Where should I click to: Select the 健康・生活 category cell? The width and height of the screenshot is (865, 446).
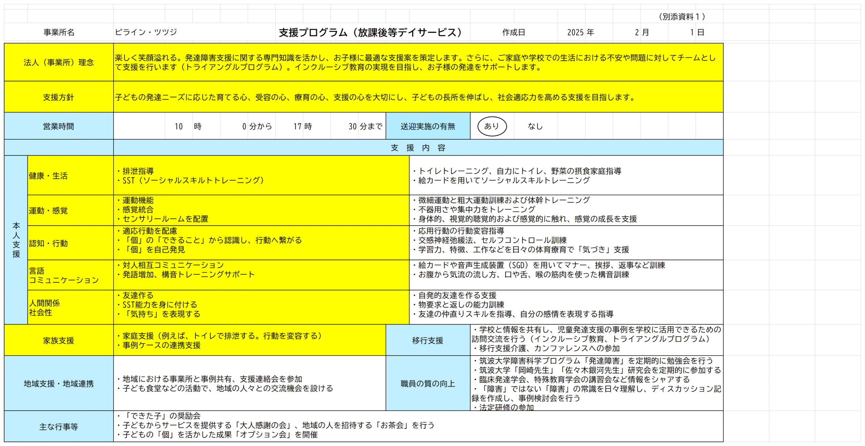pos(71,175)
